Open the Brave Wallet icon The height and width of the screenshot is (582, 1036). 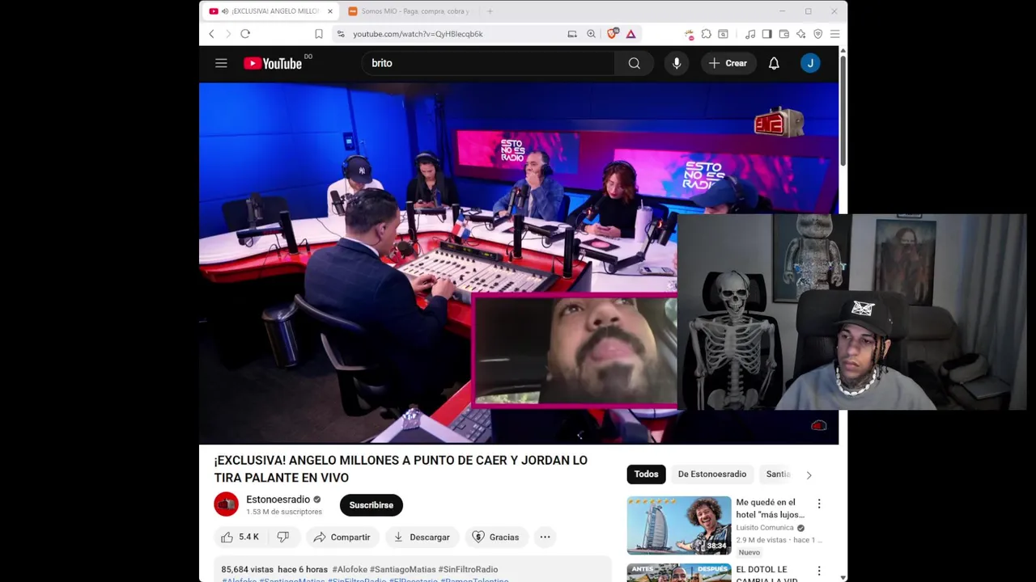(783, 34)
